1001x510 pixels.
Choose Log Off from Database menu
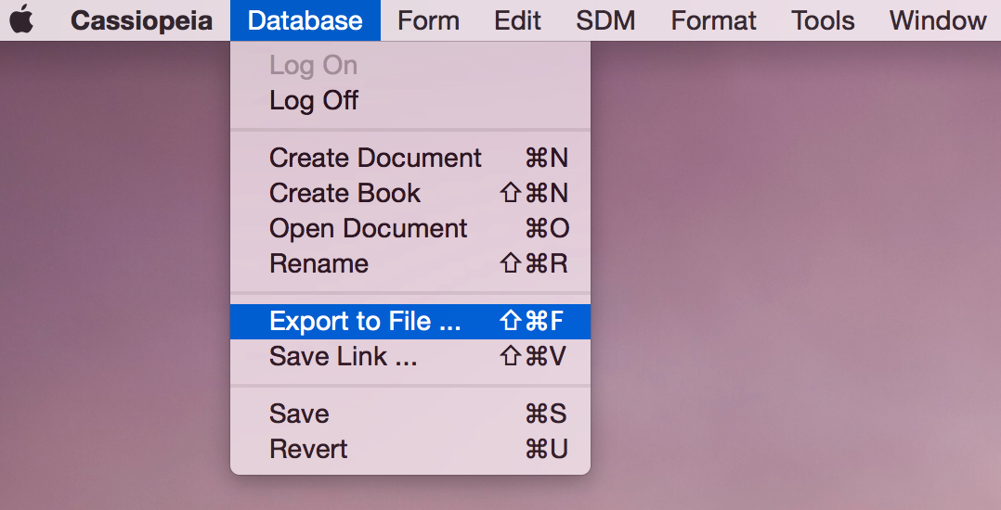(409, 100)
